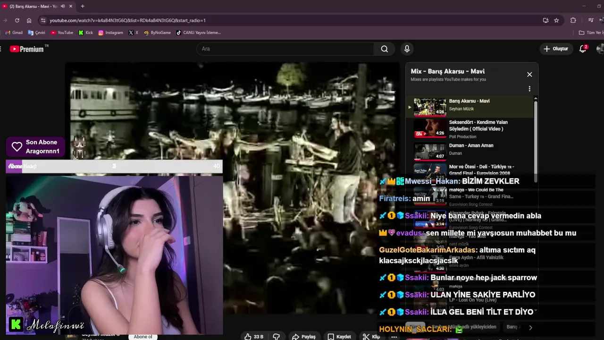Open Gmail bookmark
The image size is (604, 340).
click(14, 33)
